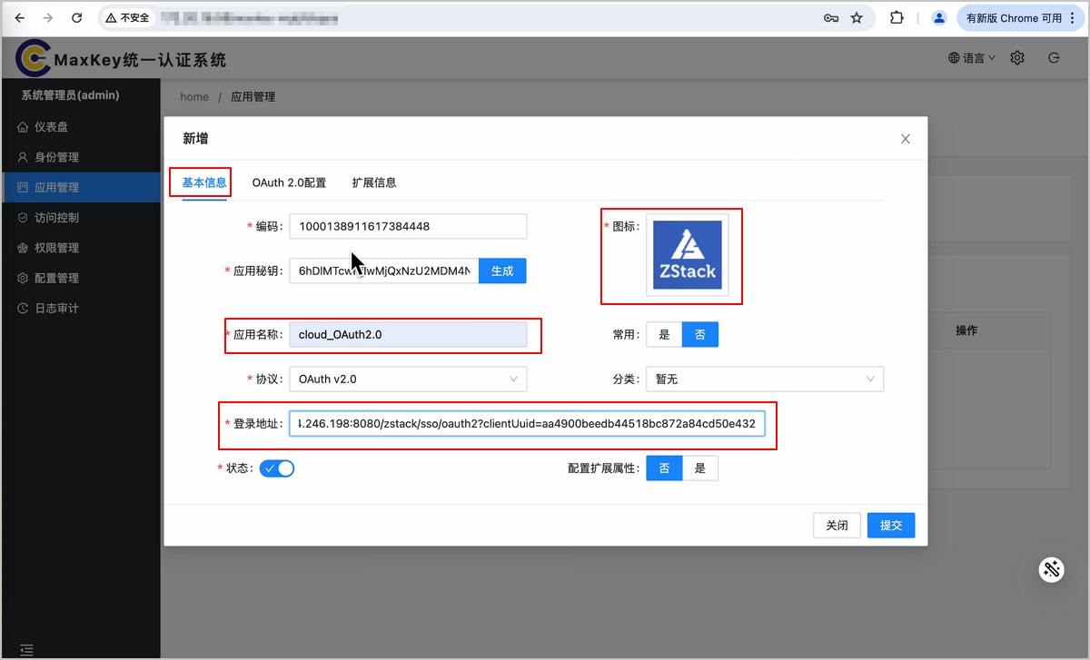1090x660 pixels.
Task: Open 仪表盘 in the sidebar
Action: click(x=80, y=127)
